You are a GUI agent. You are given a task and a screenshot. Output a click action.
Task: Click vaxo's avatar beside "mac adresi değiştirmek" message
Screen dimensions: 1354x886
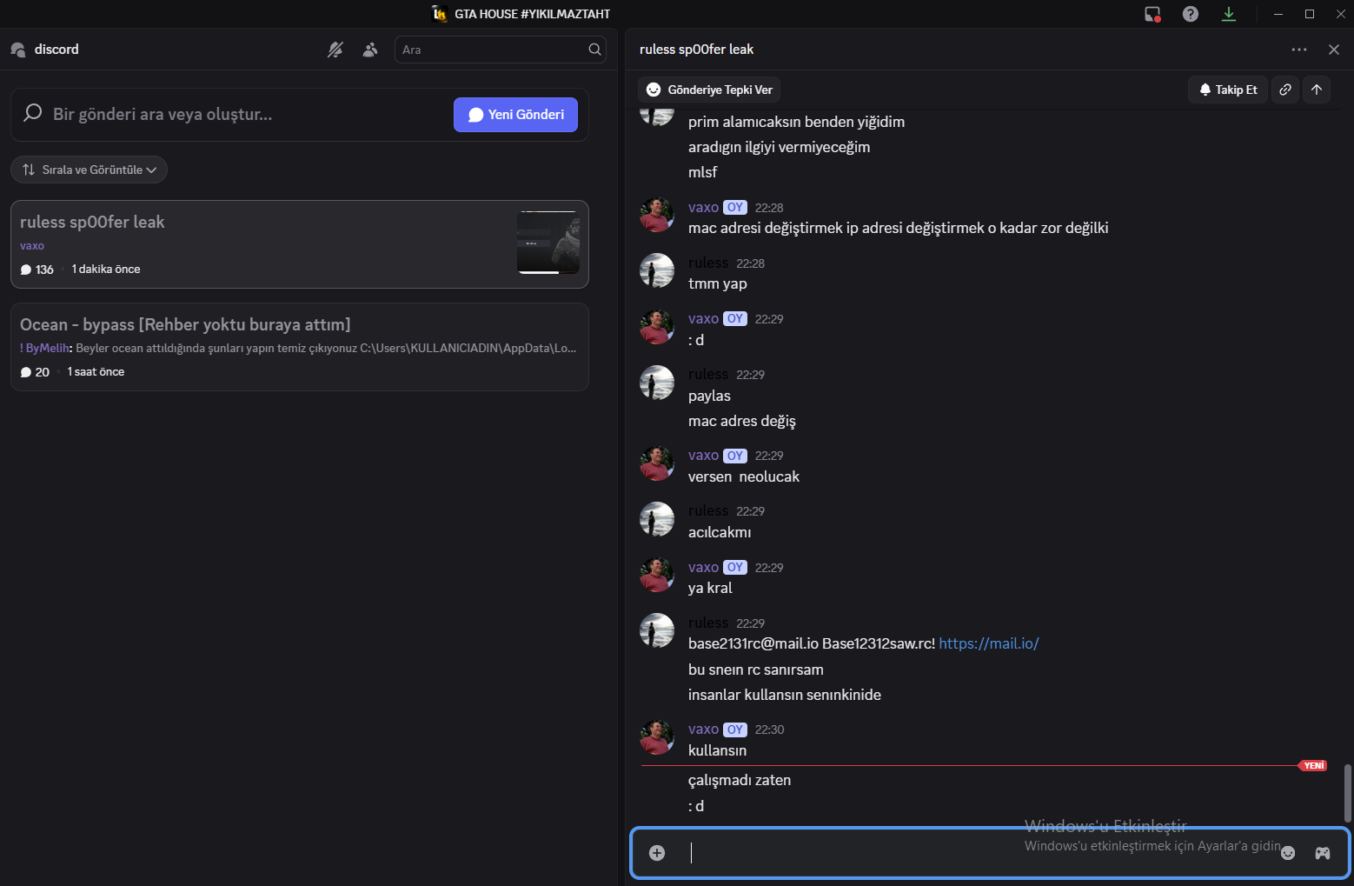coord(657,215)
